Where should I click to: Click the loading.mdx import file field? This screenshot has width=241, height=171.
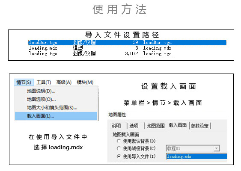197,156
